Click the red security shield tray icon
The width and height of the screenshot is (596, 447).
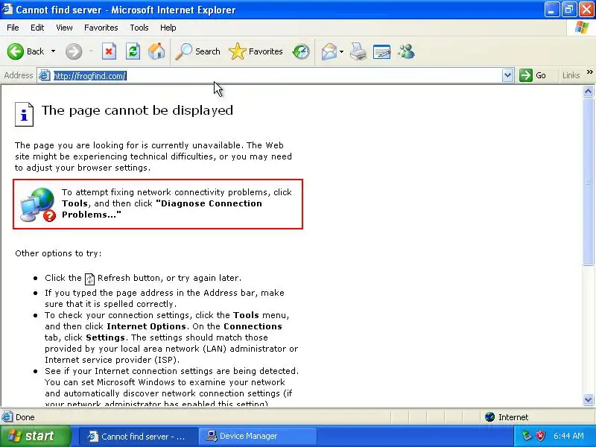pyautogui.click(x=541, y=436)
